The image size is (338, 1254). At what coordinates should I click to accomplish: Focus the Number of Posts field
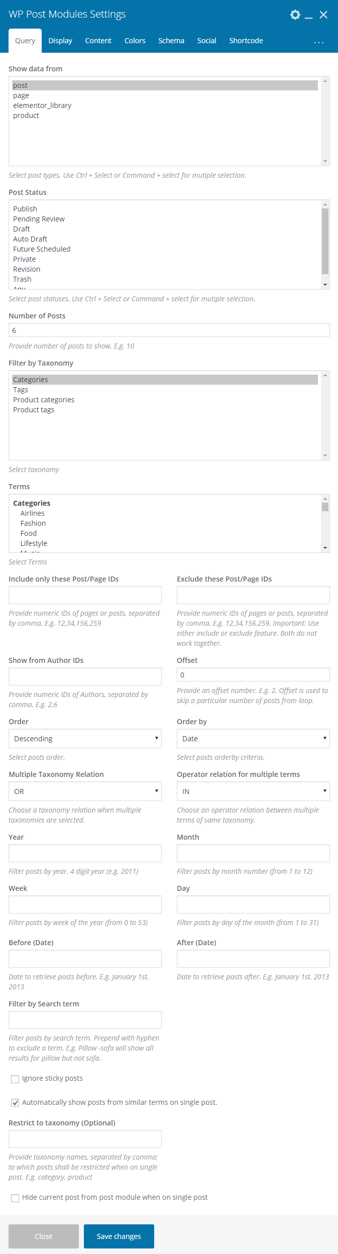[x=169, y=330]
